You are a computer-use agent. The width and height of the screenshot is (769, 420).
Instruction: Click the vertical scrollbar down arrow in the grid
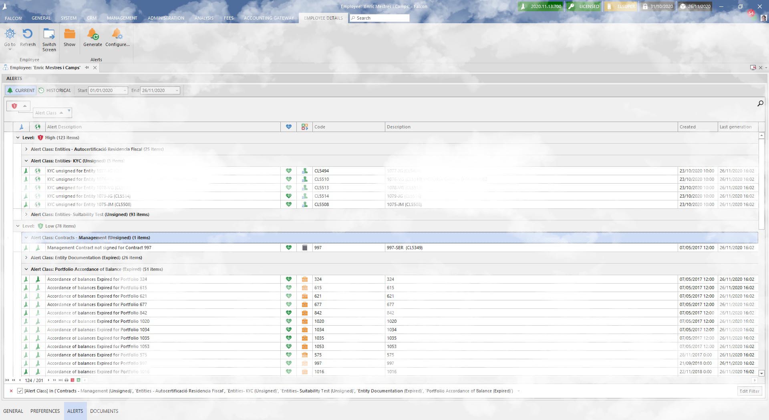click(x=761, y=373)
